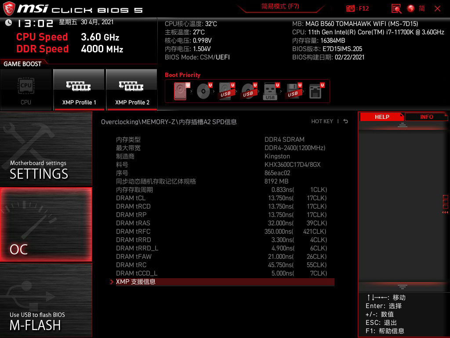Select the optical disc boot device icon

204,91
